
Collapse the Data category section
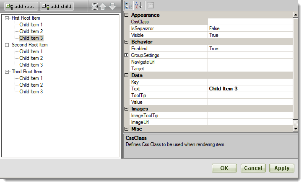click(127, 75)
